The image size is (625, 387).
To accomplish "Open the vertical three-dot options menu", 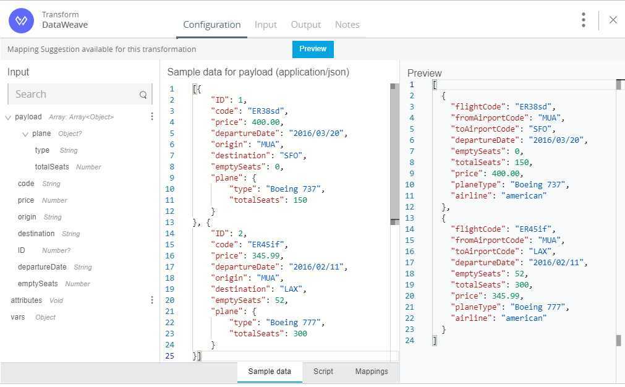I will click(583, 20).
